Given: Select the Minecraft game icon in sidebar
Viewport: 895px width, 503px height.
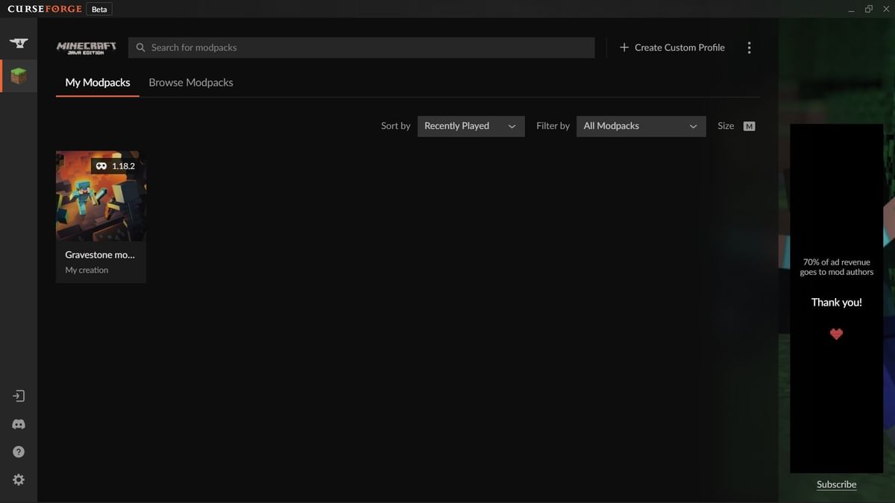Looking at the screenshot, I should click(x=17, y=75).
